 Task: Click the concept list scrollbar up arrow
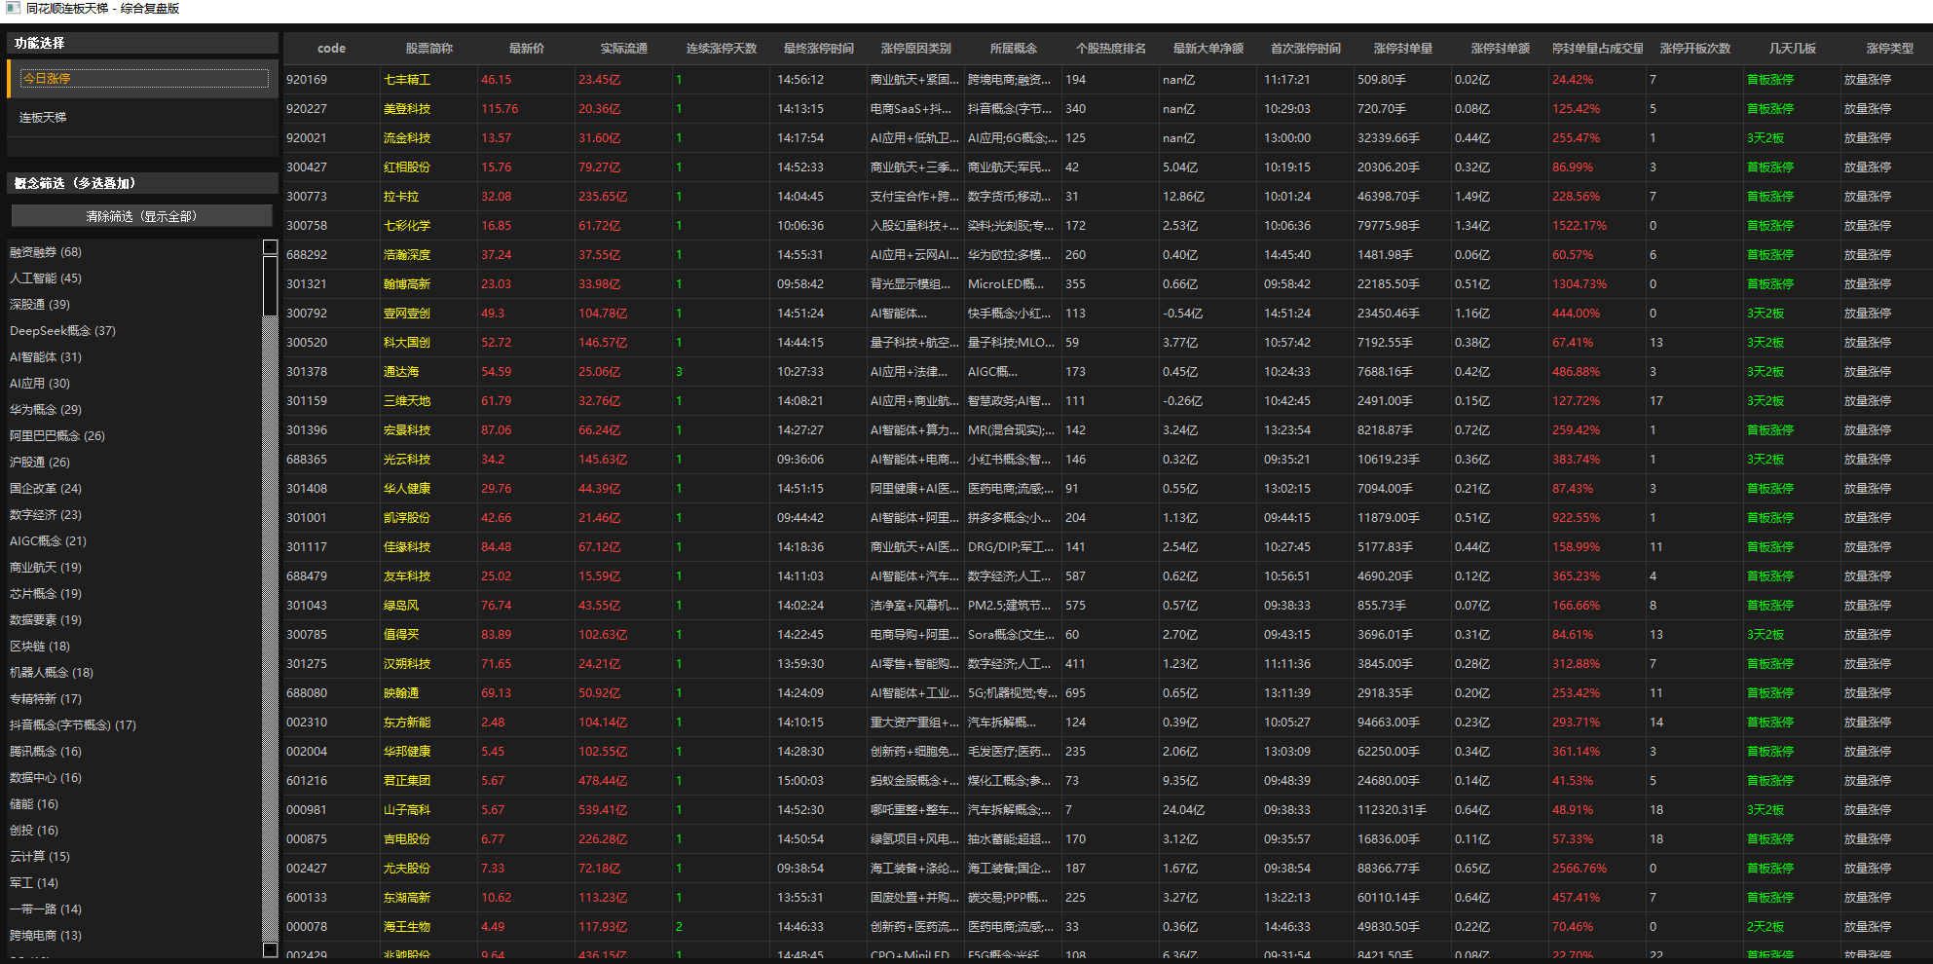click(271, 247)
